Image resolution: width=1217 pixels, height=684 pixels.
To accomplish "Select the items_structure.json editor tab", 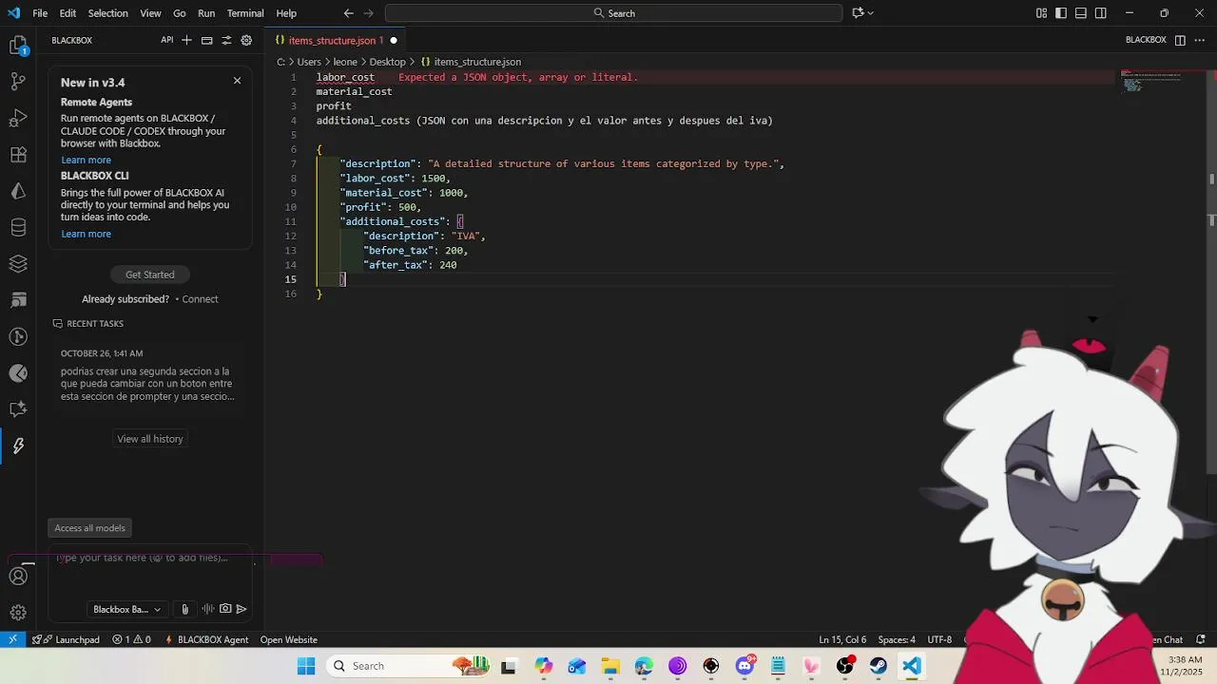I will click(337, 40).
